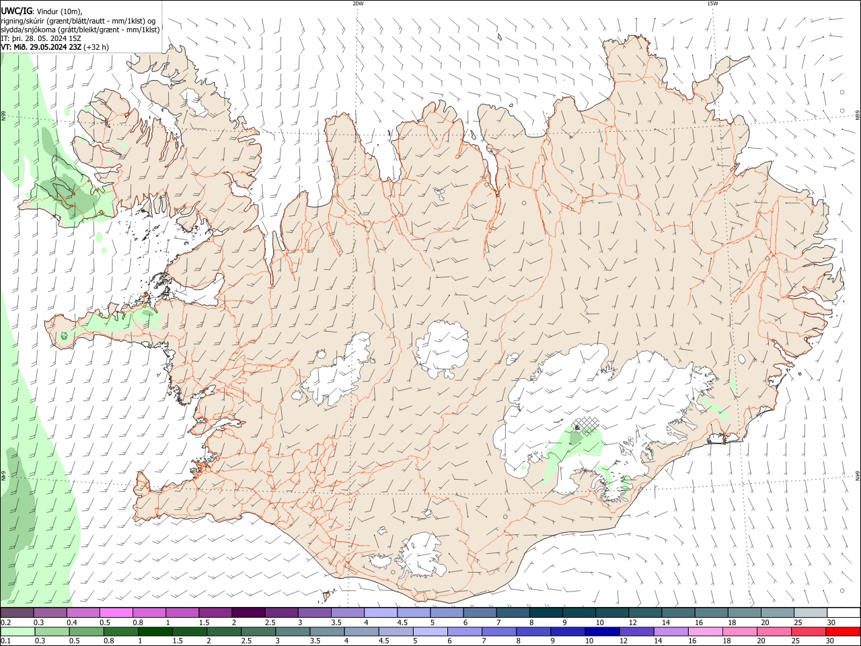Pick the lower scale swatch between 3.5 and 4
Viewport: 861px width, 646px height.
coord(327,631)
